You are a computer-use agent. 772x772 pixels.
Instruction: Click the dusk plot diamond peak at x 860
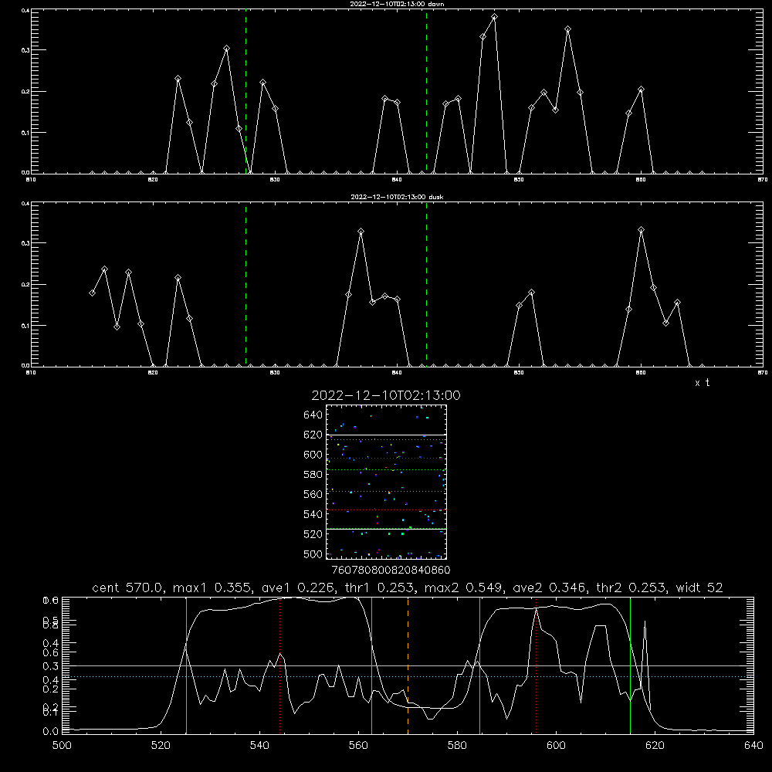click(641, 229)
